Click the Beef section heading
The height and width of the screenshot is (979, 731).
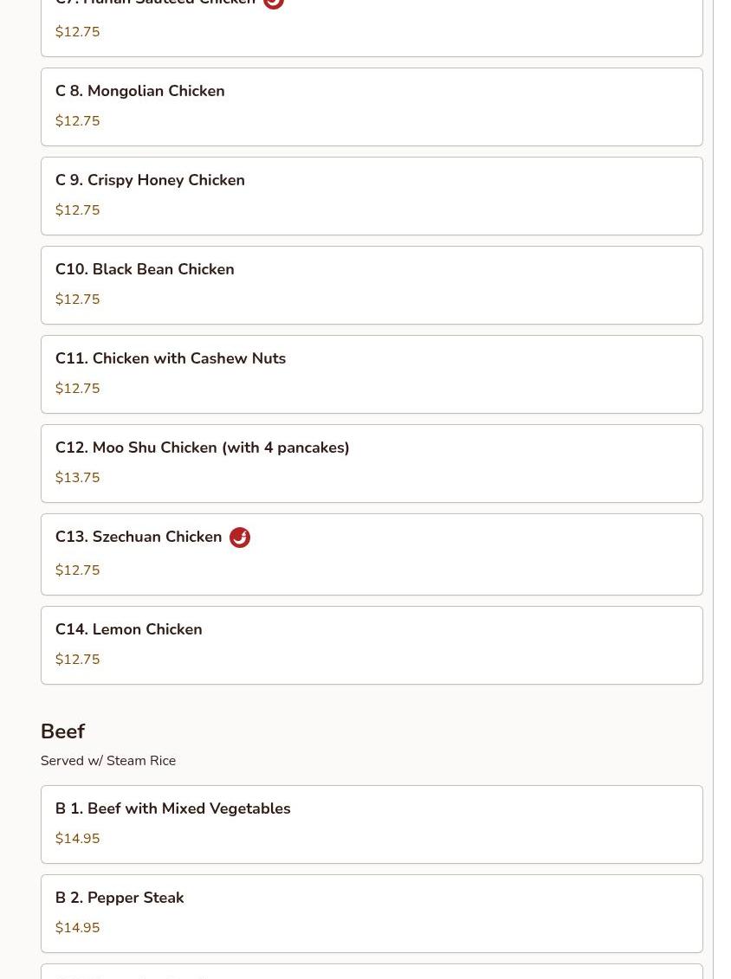[x=63, y=731]
